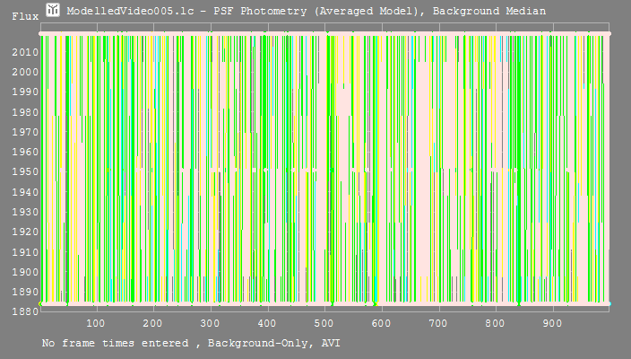Viewport: 631px width, 359px height.
Task: Click the 1880 flux axis value
Action: (x=25, y=311)
